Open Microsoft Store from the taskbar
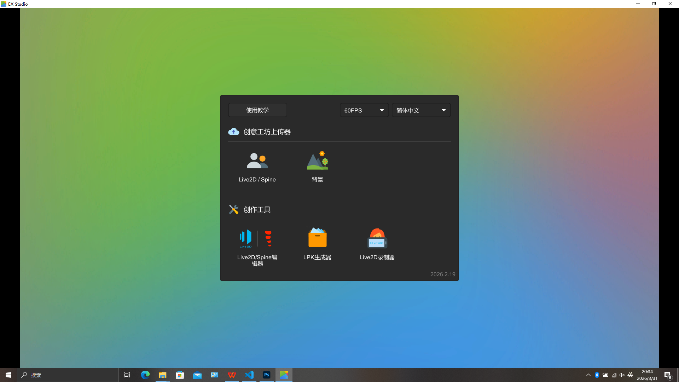The height and width of the screenshot is (382, 679). pos(180,375)
